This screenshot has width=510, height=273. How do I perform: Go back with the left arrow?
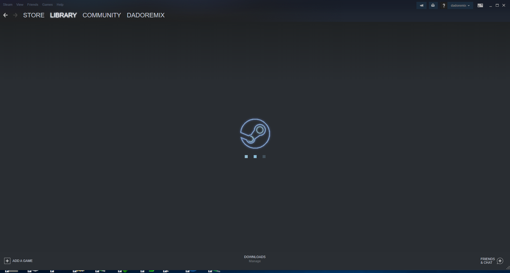pyautogui.click(x=6, y=15)
